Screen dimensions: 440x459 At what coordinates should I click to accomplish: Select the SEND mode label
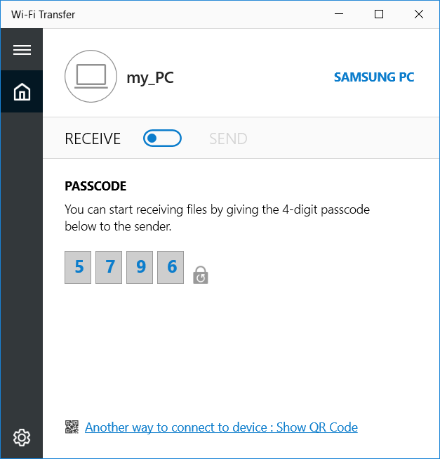[228, 138]
